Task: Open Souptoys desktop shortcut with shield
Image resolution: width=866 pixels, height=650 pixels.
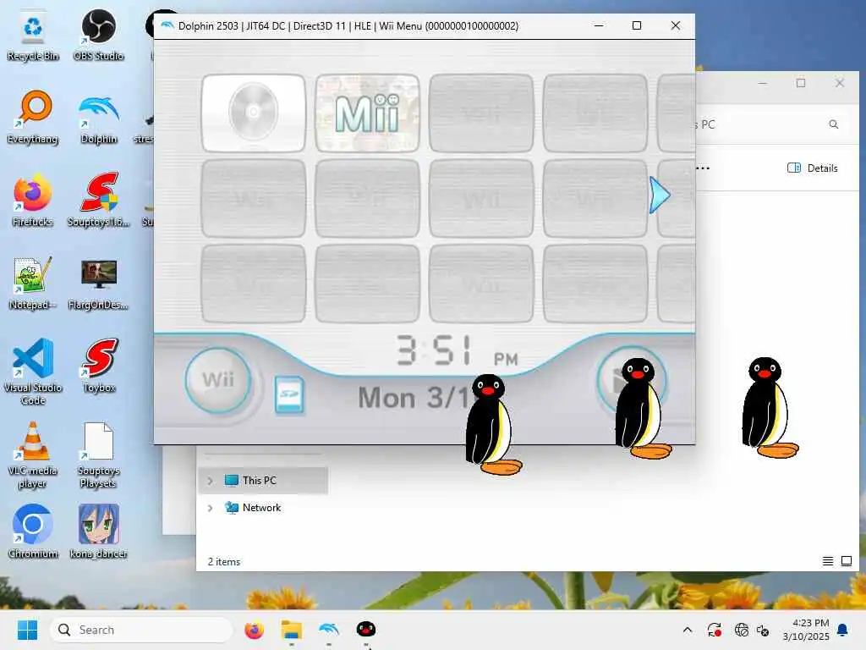Action: 98,200
